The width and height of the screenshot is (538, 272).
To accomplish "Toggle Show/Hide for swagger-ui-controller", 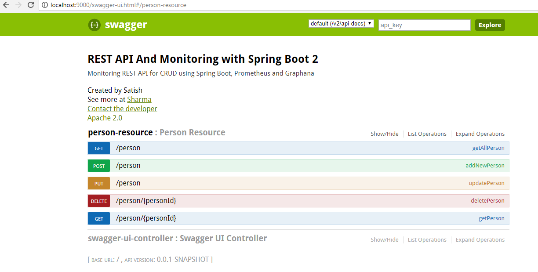I will 384,240.
